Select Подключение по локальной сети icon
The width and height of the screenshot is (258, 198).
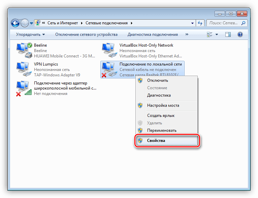(109, 69)
